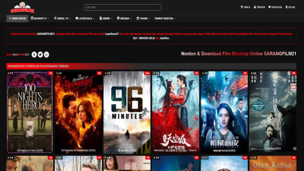Share on Facebook icon
This screenshot has width=304, height=171.
34,55
